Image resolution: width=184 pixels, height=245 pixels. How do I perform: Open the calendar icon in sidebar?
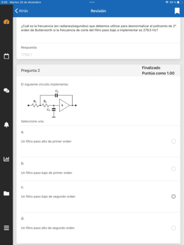(6, 56)
